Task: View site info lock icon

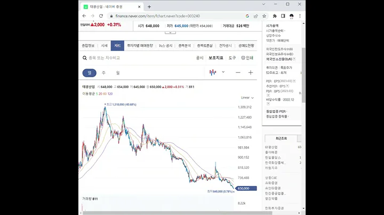Action: point(111,16)
